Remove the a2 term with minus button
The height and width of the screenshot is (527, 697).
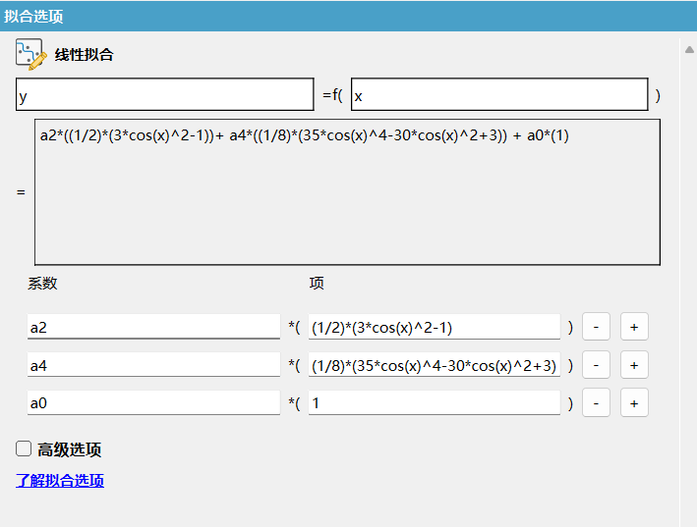[596, 327]
